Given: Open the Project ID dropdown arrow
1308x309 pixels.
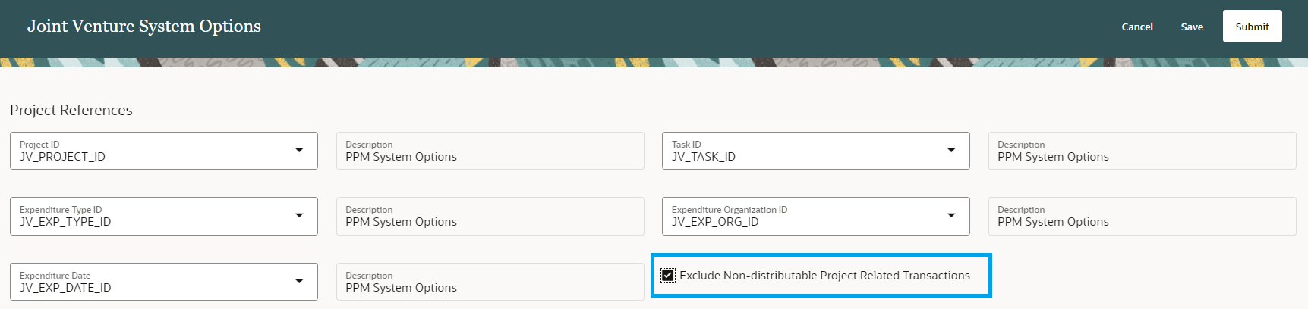Looking at the screenshot, I should click(299, 151).
